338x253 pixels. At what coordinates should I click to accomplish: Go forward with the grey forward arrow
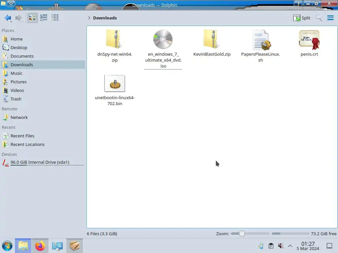coord(19,18)
